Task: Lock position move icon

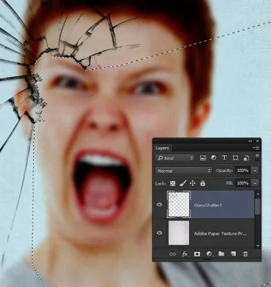Action: tap(192, 183)
